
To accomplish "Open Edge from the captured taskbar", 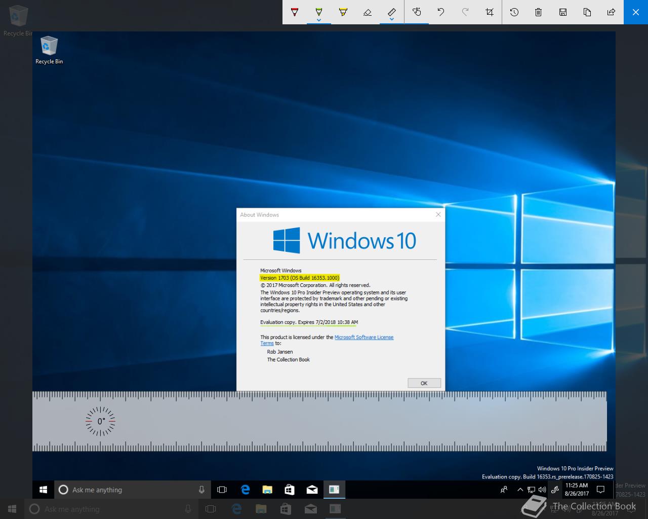I will point(246,490).
